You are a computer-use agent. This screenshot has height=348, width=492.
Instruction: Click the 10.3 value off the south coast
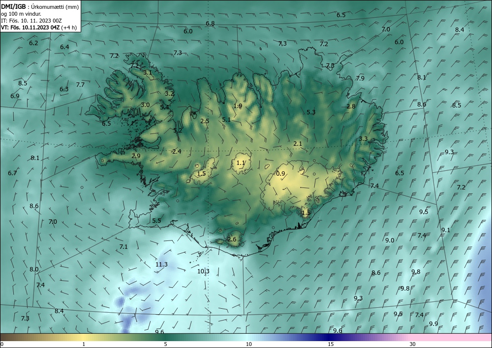click(x=203, y=271)
